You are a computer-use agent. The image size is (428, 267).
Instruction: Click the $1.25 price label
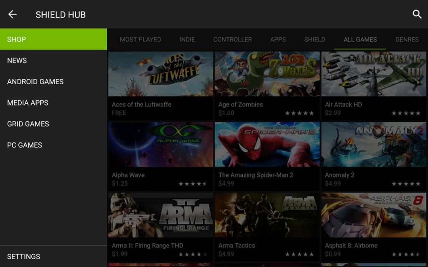(120, 184)
